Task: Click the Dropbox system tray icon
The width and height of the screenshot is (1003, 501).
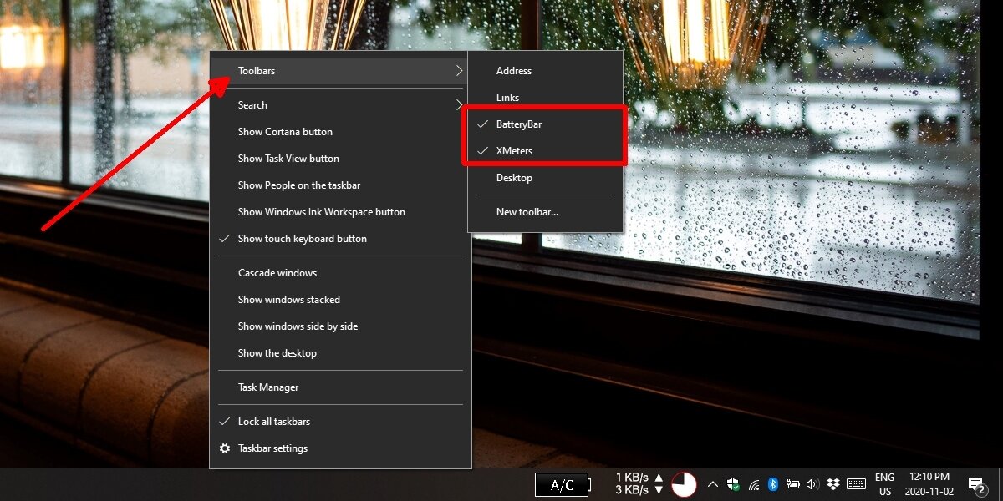Action: point(832,484)
